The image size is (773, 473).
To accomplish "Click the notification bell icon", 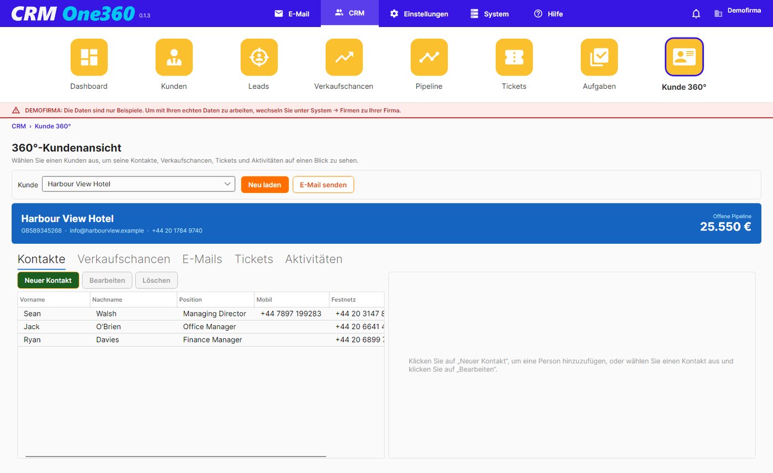I will pyautogui.click(x=696, y=14).
